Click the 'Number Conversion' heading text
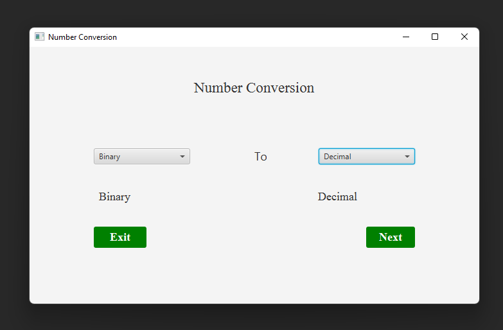The width and height of the screenshot is (503, 330). 254,88
